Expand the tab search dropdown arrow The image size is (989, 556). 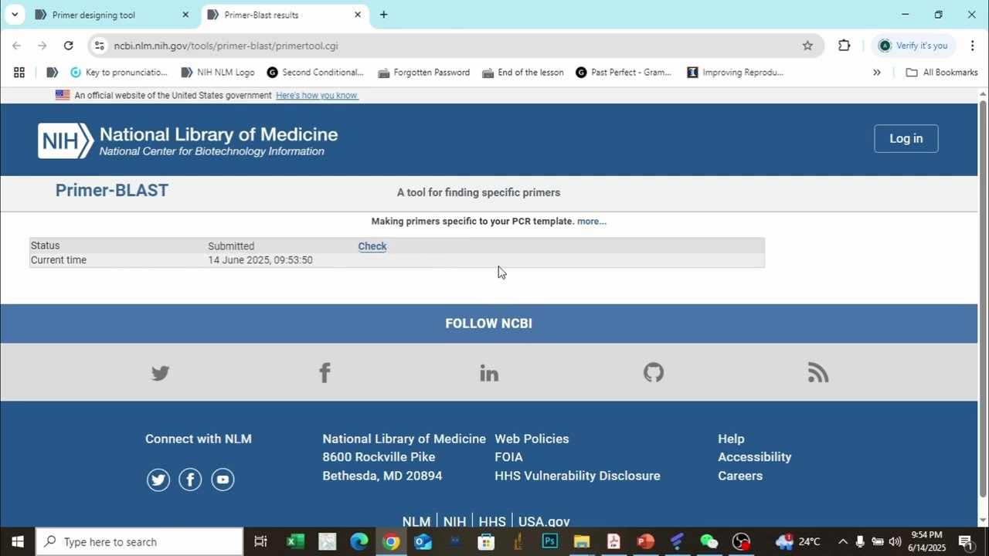[14, 15]
